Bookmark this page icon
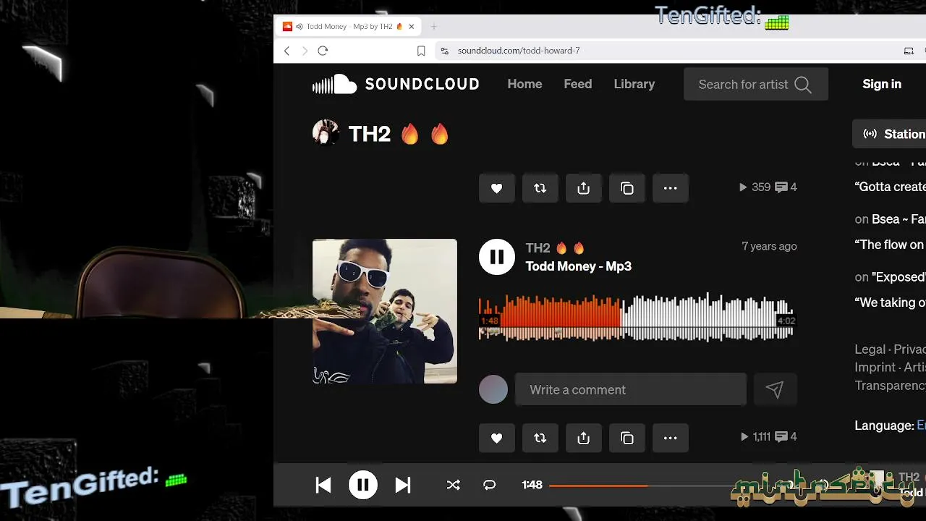The height and width of the screenshot is (521, 926). 421,51
